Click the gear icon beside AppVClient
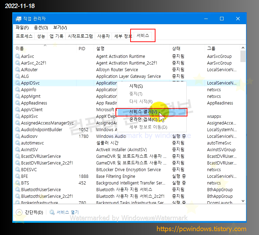The width and height of the screenshot is (259, 235). click(18, 109)
